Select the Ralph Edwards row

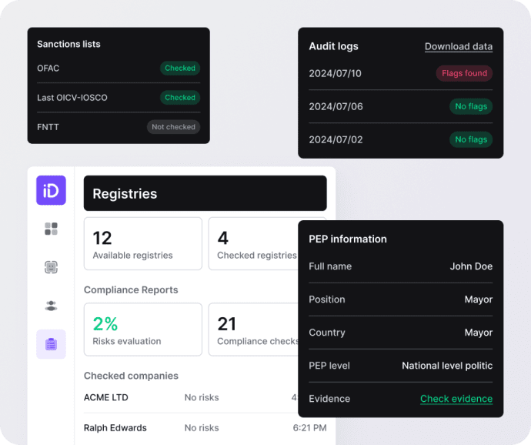pyautogui.click(x=205, y=428)
